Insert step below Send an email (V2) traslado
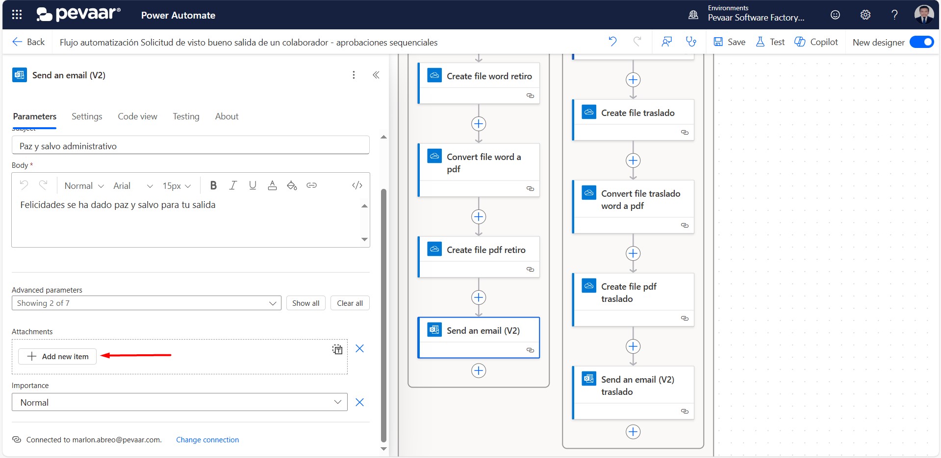The image size is (941, 458). coord(633,432)
